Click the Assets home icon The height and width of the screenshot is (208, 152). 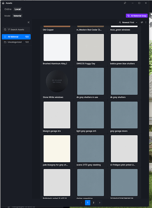coord(3,3)
